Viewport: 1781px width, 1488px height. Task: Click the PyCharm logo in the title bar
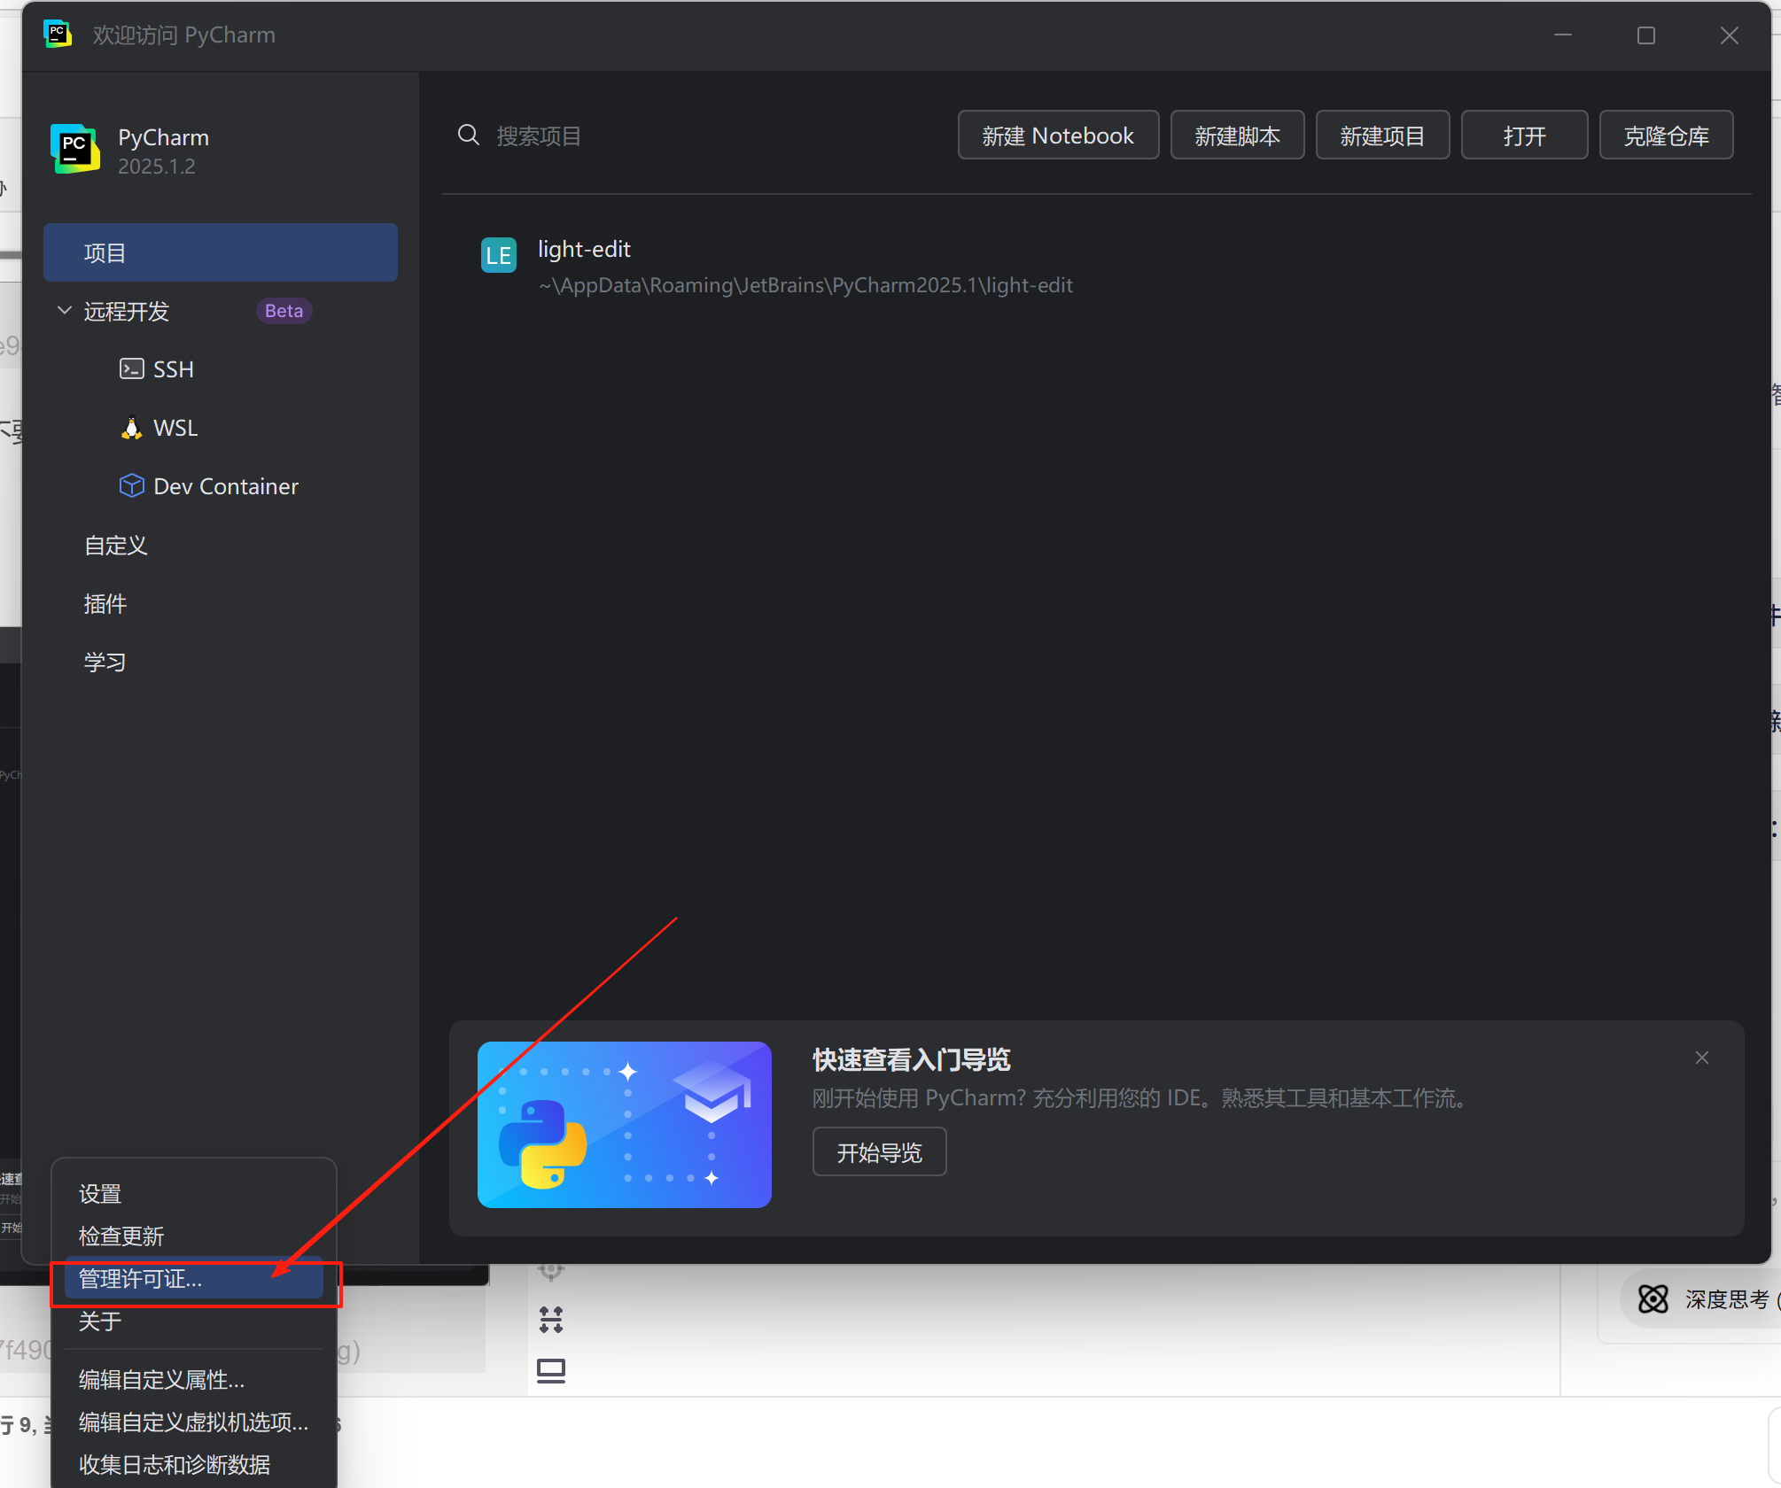[x=58, y=35]
